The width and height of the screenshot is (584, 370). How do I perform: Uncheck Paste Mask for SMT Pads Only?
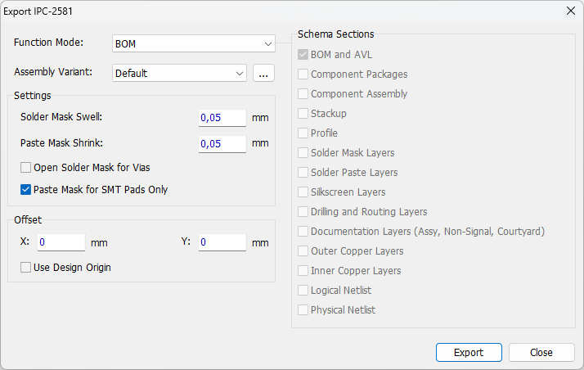pos(25,190)
